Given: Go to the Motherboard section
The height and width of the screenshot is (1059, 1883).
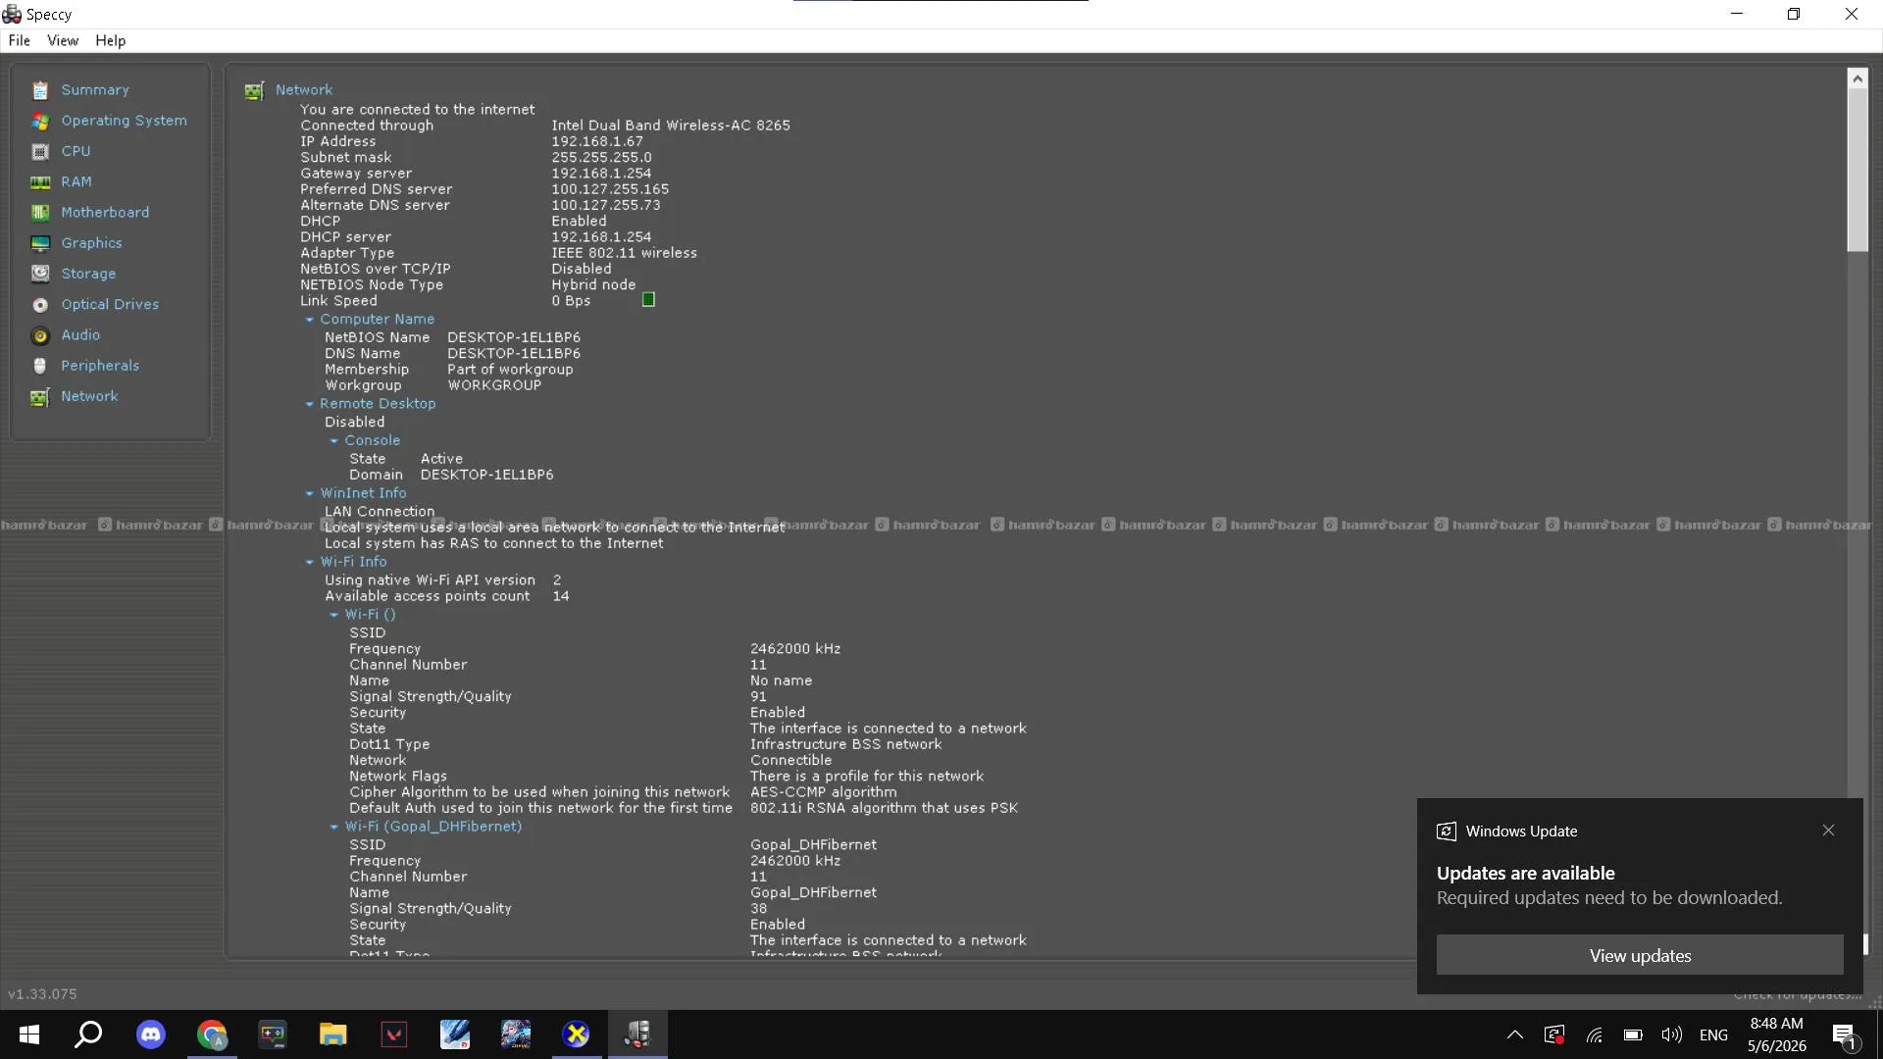Looking at the screenshot, I should point(106,213).
